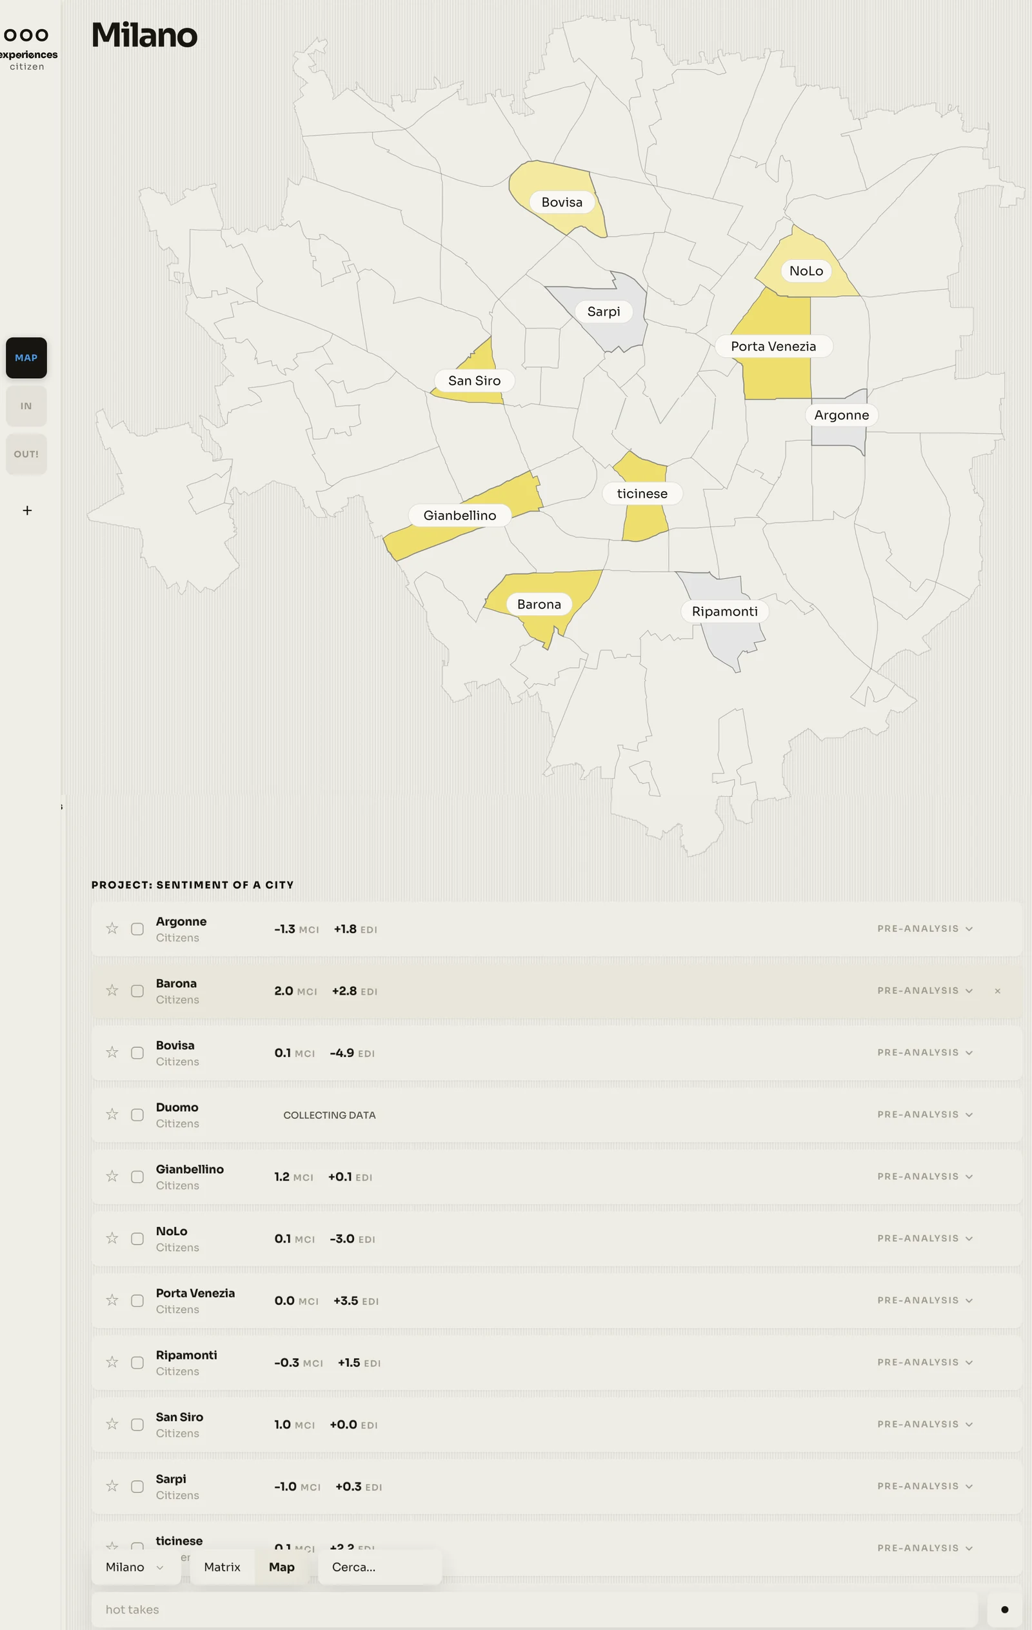Select the Porta Venezia map label
The height and width of the screenshot is (1630, 1032).
coord(773,347)
